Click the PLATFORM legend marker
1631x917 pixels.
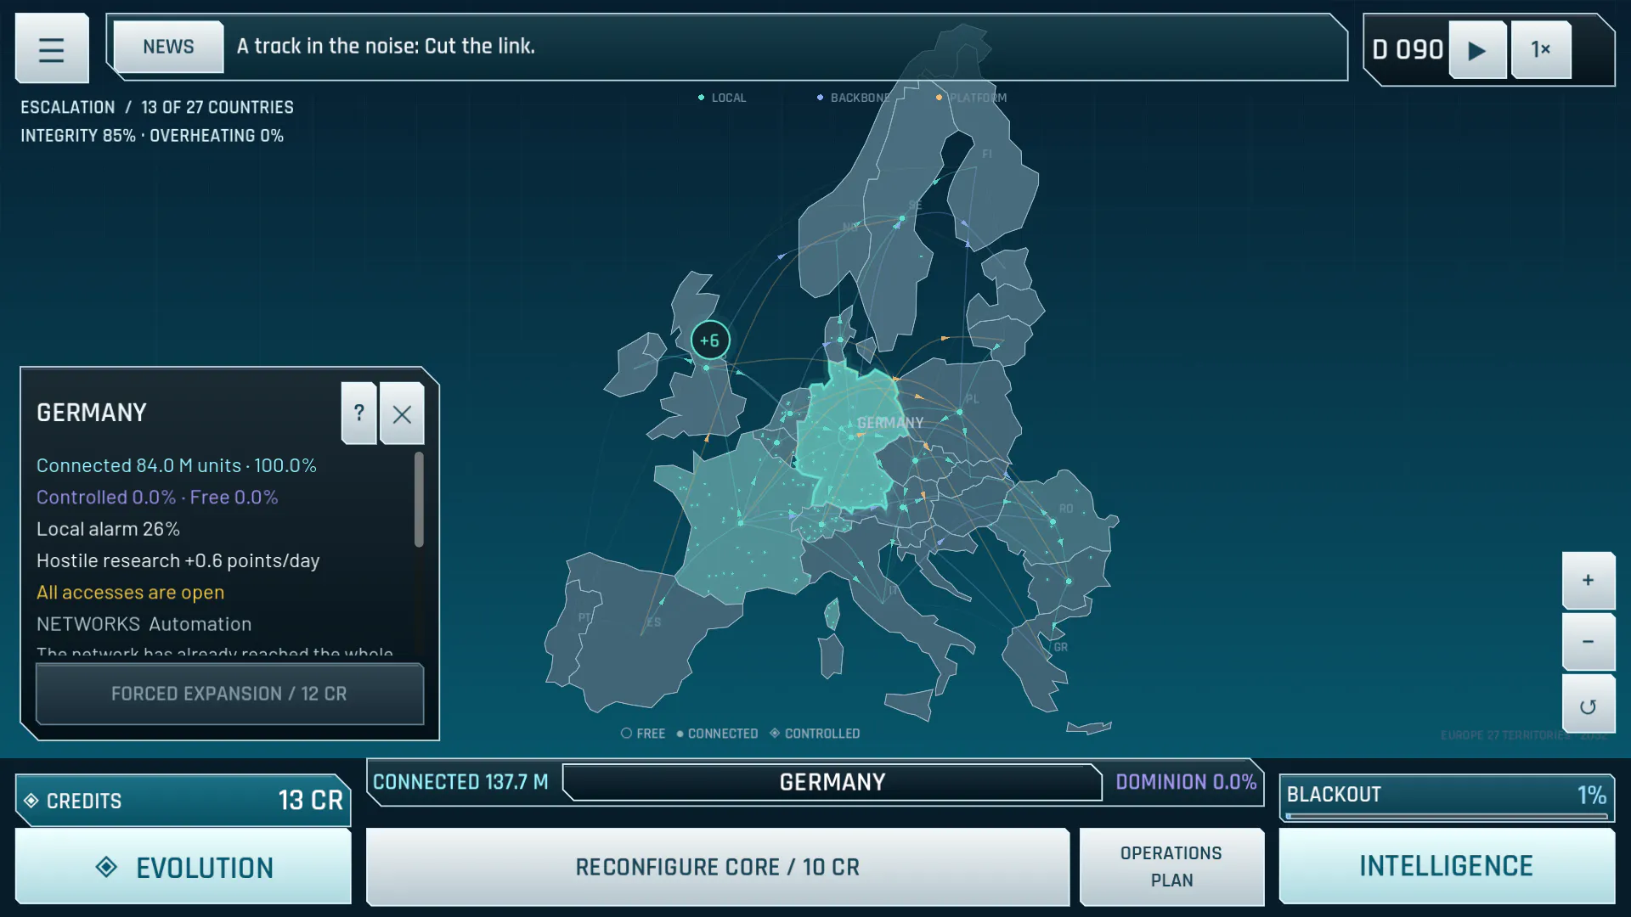939,98
